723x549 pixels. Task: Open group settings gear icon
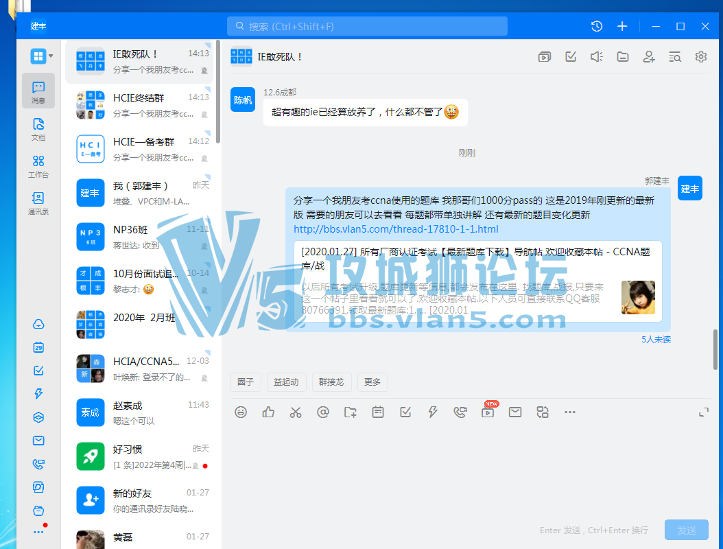point(700,57)
